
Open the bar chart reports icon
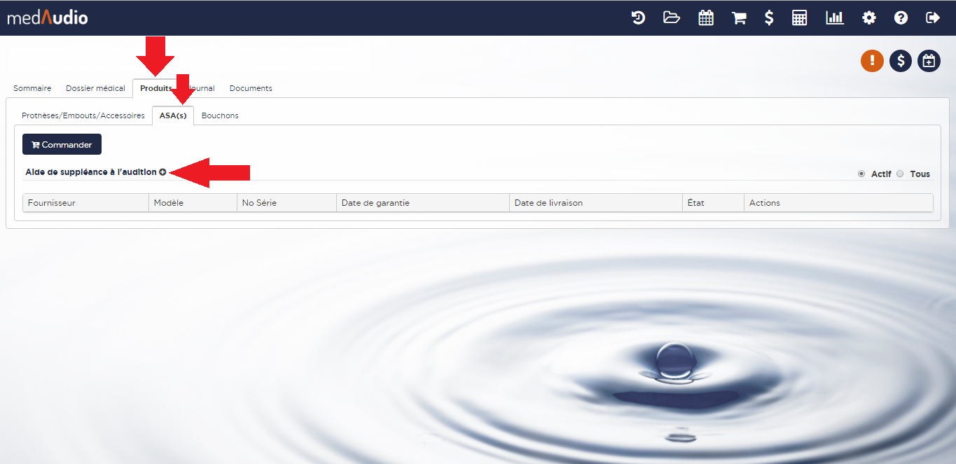coord(834,18)
